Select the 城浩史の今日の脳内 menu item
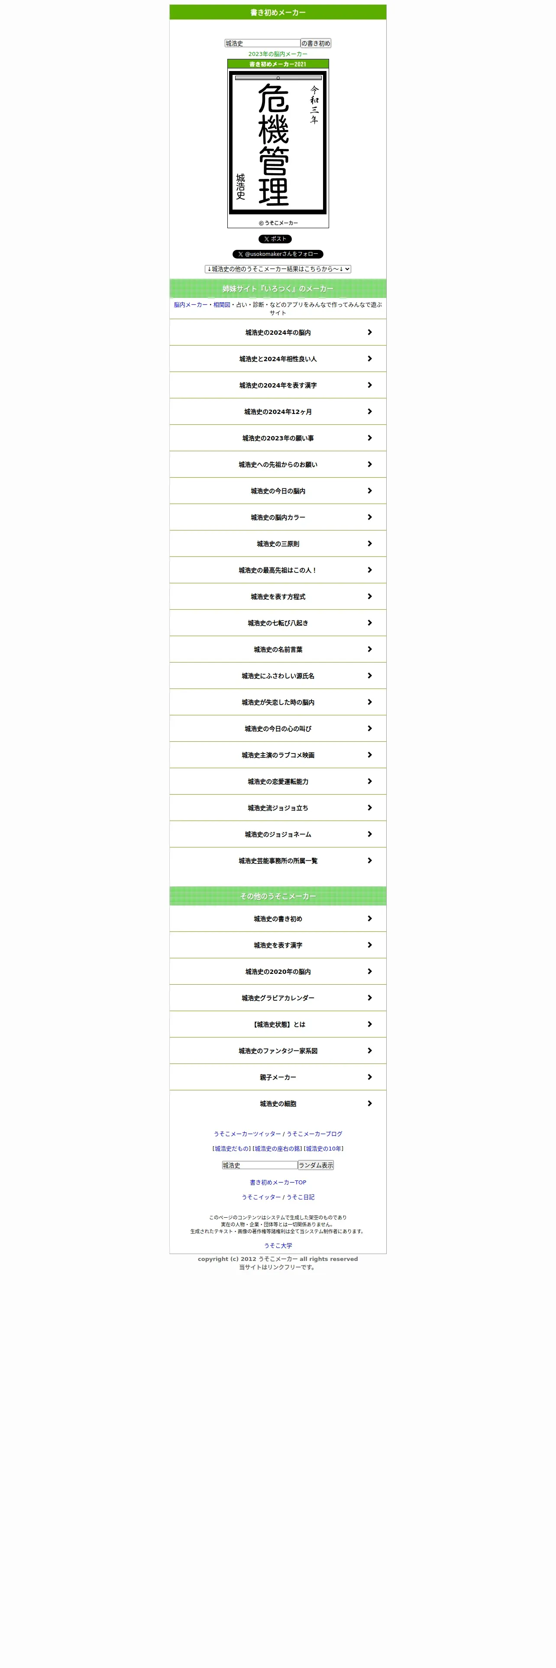556x1668 pixels. (x=278, y=491)
